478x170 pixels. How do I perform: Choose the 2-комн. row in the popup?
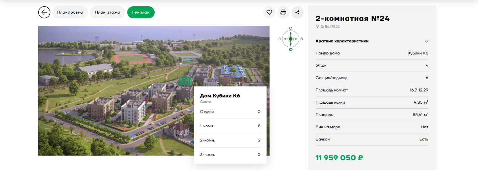(x=230, y=140)
